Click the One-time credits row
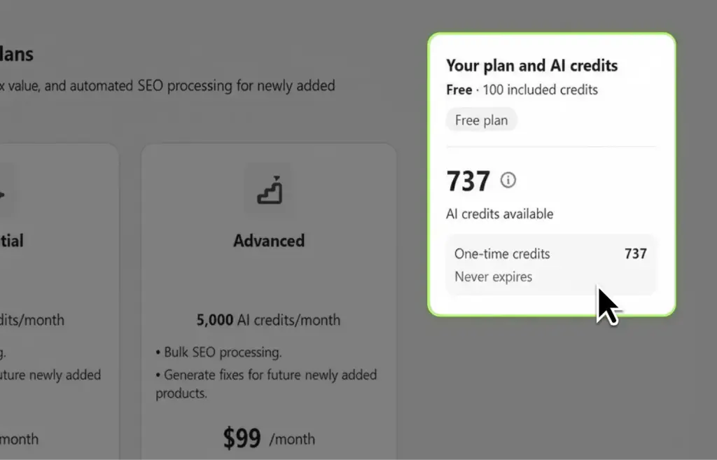Screen dimensions: 717x460 click(550, 265)
